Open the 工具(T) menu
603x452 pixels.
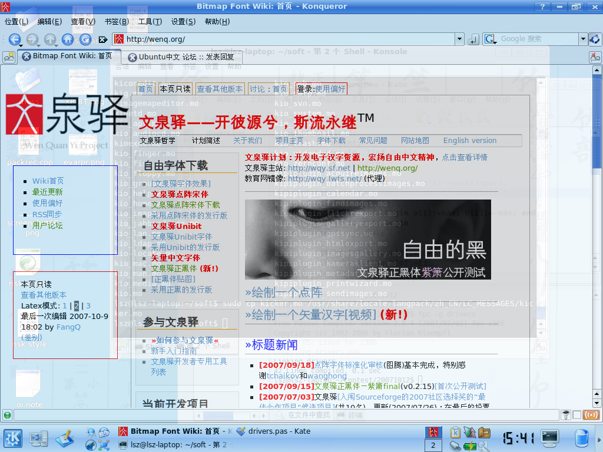pyautogui.click(x=150, y=22)
